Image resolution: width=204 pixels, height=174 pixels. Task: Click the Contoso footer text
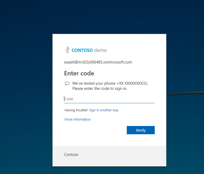pos(71,155)
